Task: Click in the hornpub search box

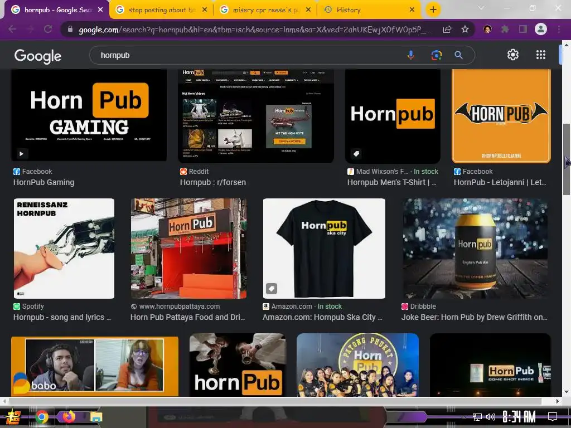Action: (x=248, y=55)
